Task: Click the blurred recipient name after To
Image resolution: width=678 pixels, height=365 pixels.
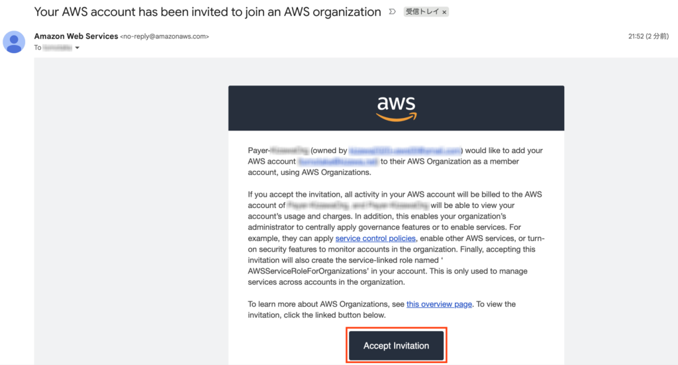Action: point(57,48)
